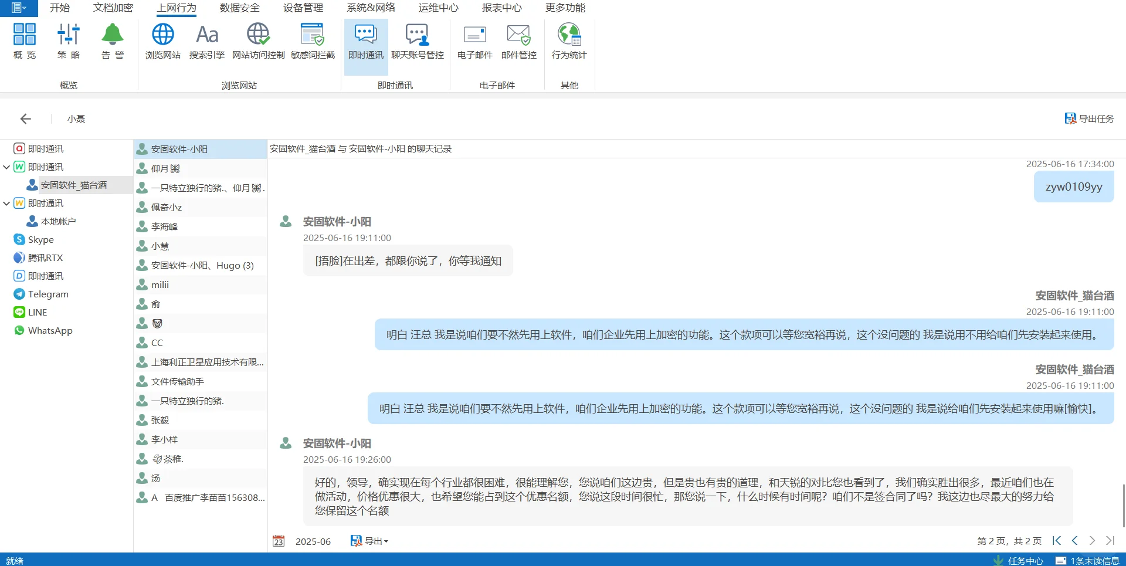Open 行为统计 (Behavior Statistics) icon
Image resolution: width=1126 pixels, height=566 pixels.
(568, 40)
